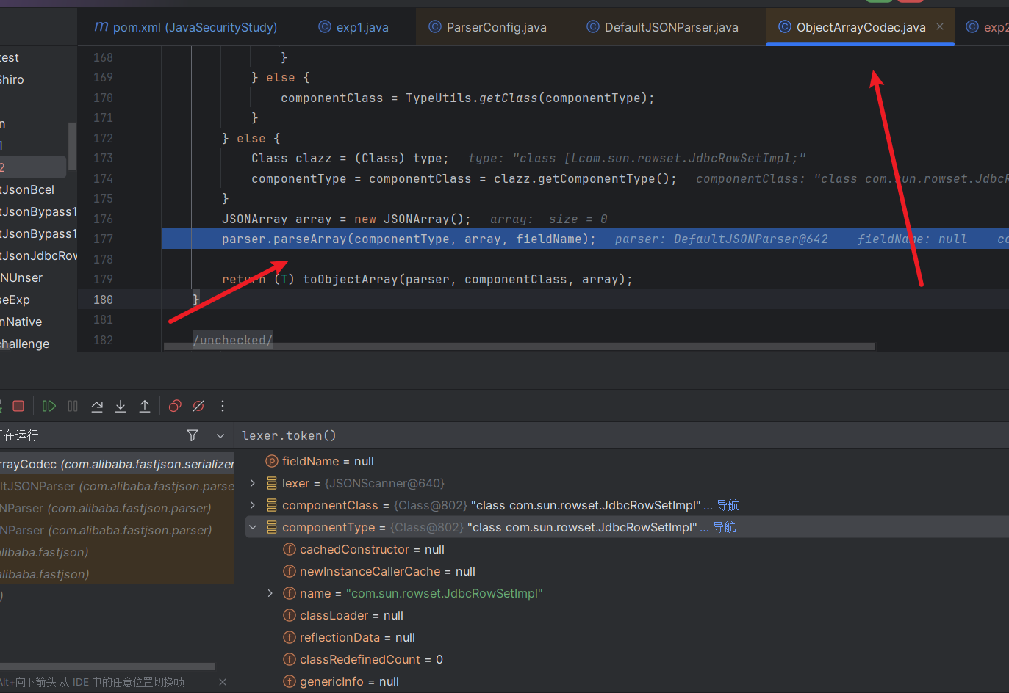Mute all breakpoints
Screen dimensions: 1009x693
[x=198, y=406]
